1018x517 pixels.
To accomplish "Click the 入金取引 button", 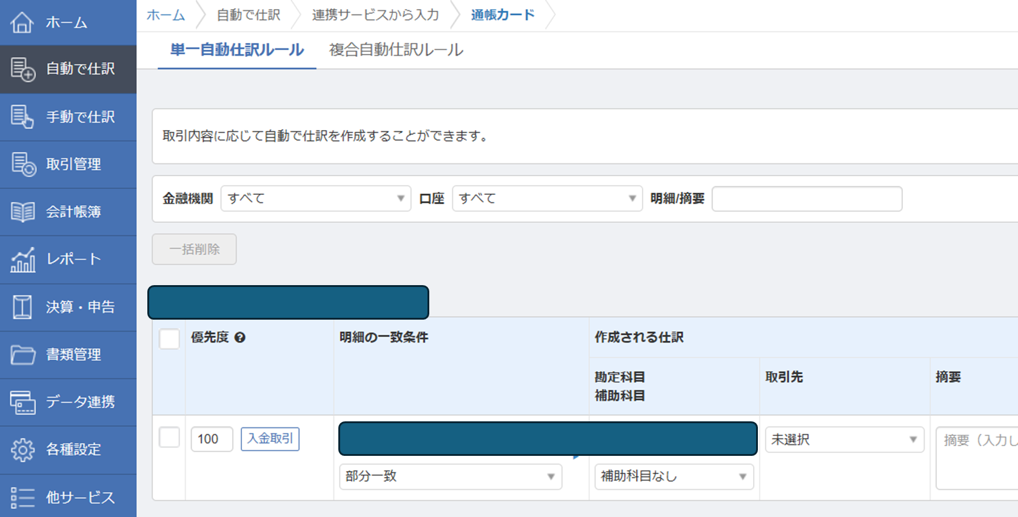I will (x=270, y=439).
